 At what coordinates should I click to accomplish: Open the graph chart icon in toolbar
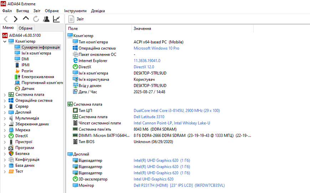[56, 19]
